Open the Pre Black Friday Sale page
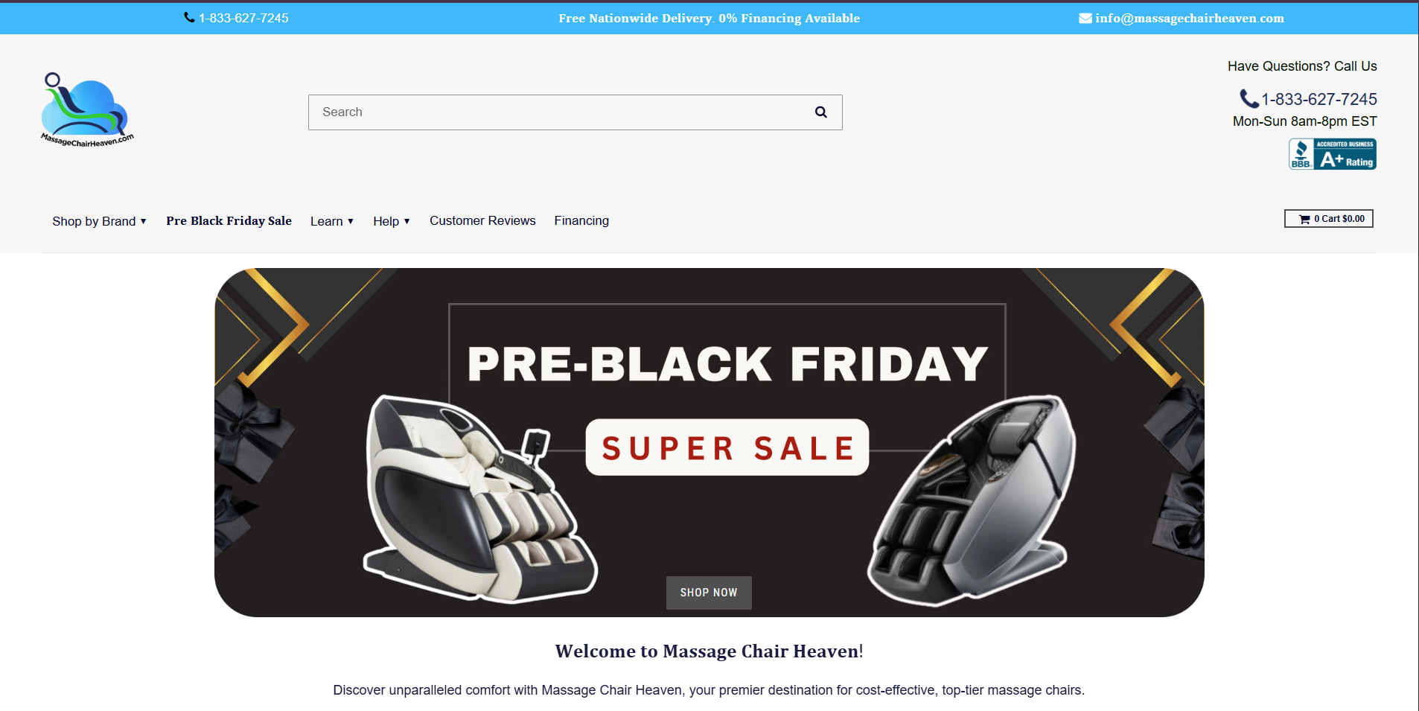 [x=229, y=220]
